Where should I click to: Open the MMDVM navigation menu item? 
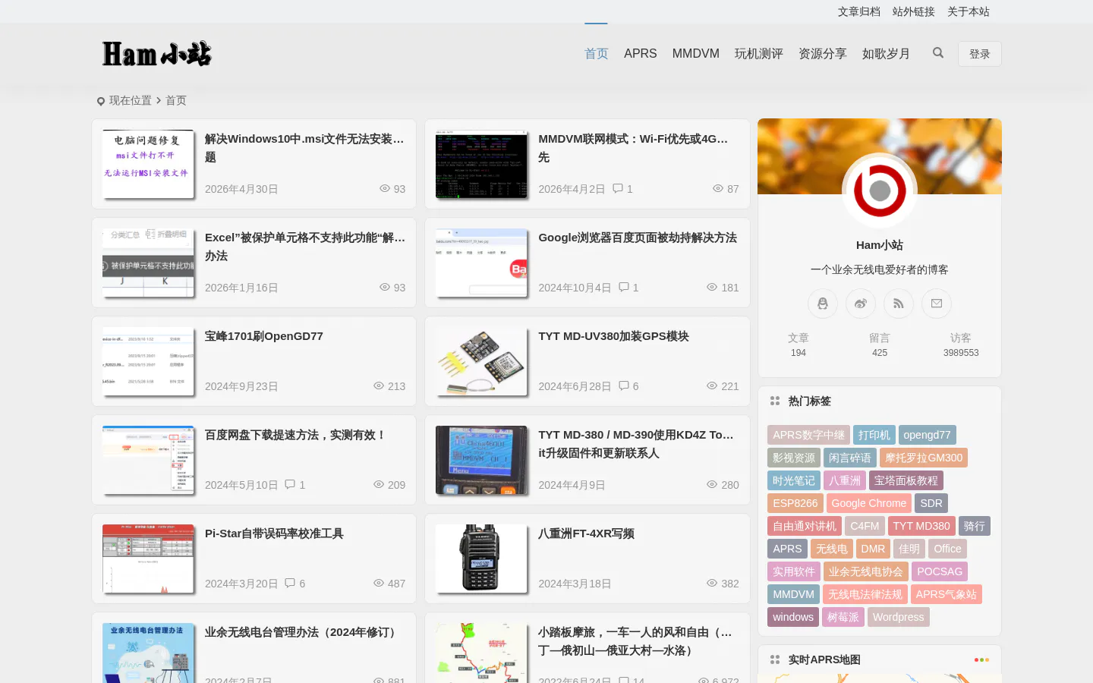click(x=696, y=54)
